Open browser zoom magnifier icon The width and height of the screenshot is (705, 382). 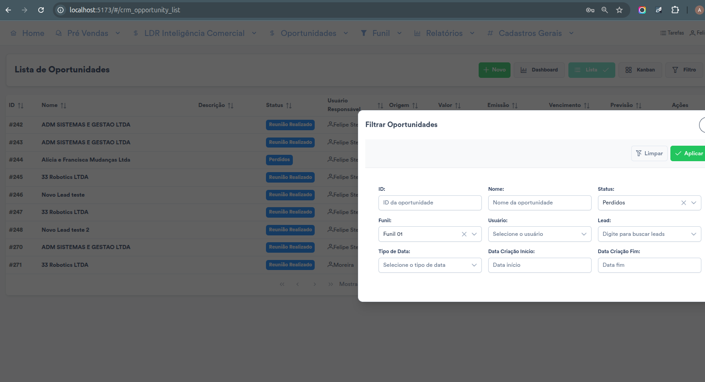coord(605,10)
